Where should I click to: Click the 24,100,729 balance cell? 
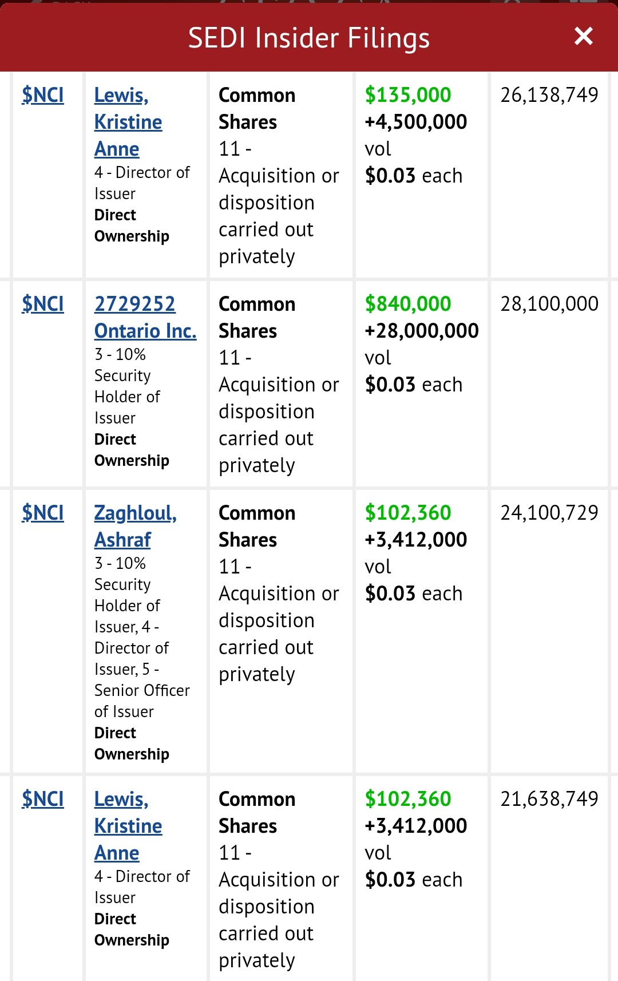point(549,513)
